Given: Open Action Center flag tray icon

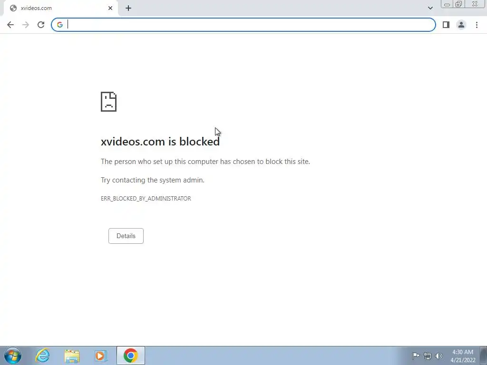Looking at the screenshot, I should point(416,355).
